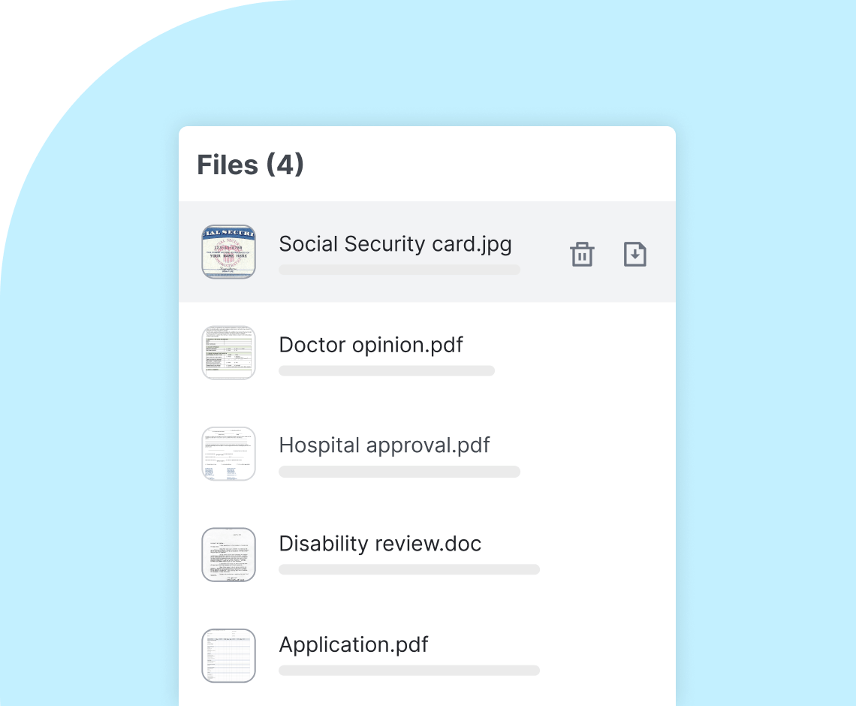856x706 pixels.
Task: Click placeholder bar under Social Security card
Action: point(399,270)
